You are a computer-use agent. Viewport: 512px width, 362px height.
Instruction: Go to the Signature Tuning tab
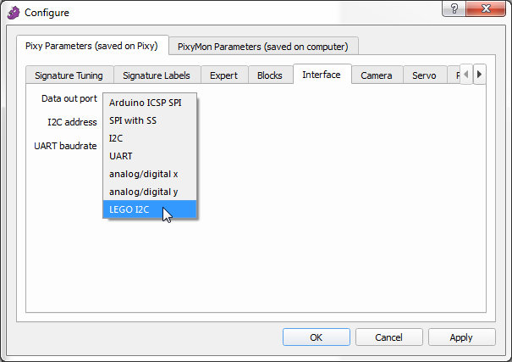point(68,75)
